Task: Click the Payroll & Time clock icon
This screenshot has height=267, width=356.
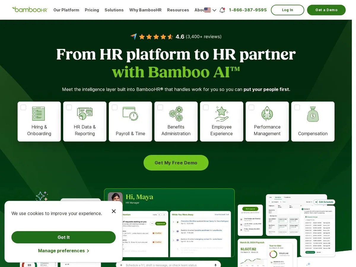Action: click(130, 114)
